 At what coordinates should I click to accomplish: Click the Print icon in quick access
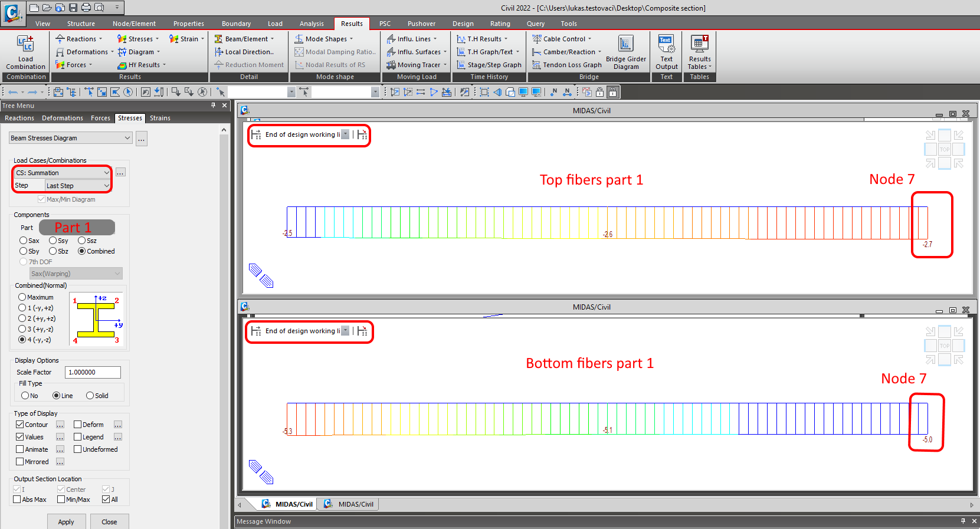(x=86, y=8)
